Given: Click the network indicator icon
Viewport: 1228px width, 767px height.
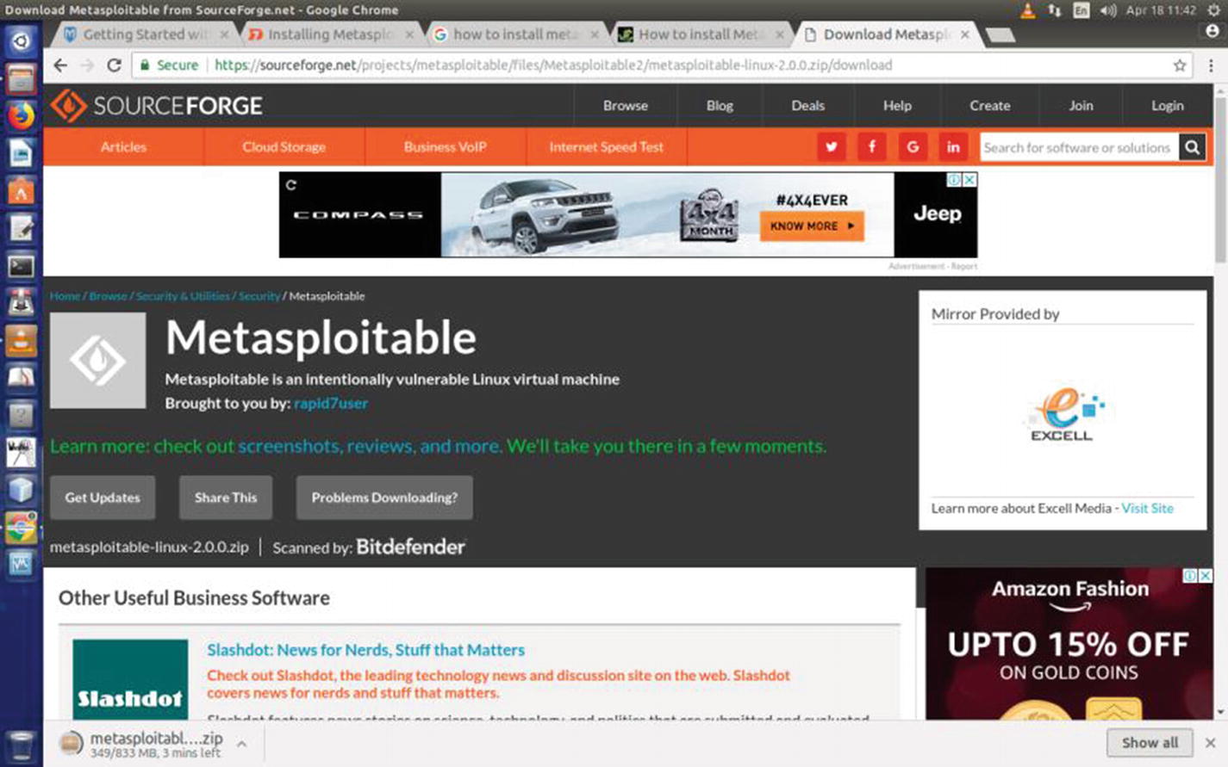Looking at the screenshot, I should coord(1055,10).
